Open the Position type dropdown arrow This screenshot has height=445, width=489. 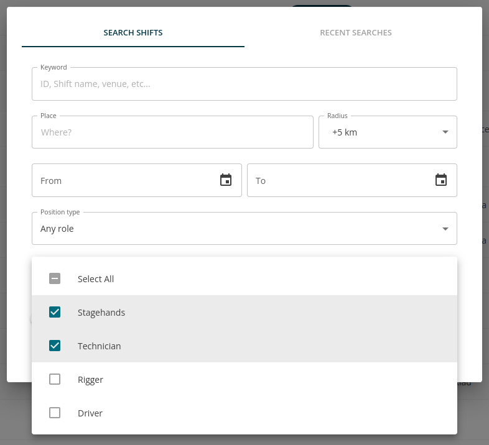(x=445, y=229)
